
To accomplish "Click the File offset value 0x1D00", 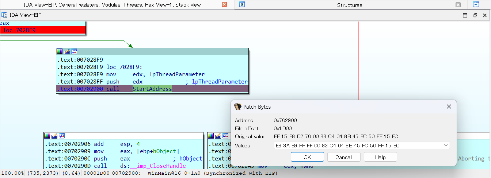I will click(283, 128).
